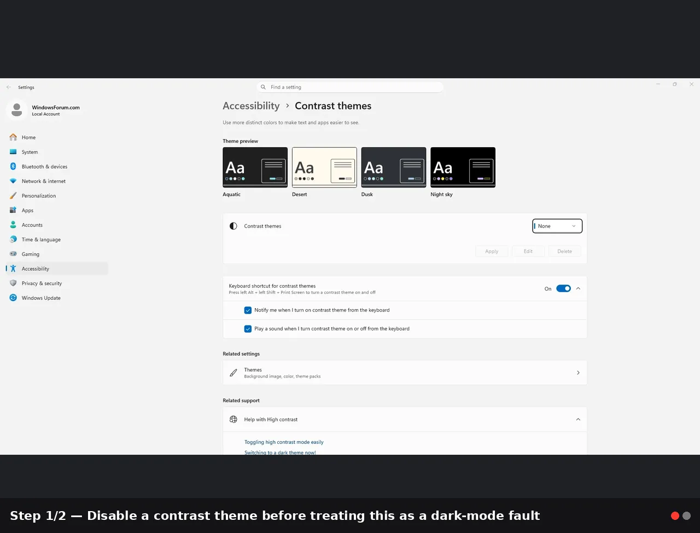Click the Edit button
This screenshot has height=533, width=700.
point(528,251)
